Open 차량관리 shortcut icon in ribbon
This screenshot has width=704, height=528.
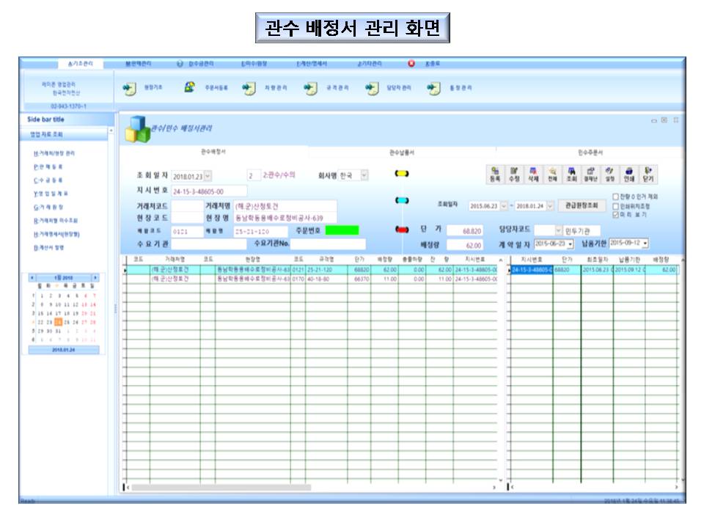249,88
